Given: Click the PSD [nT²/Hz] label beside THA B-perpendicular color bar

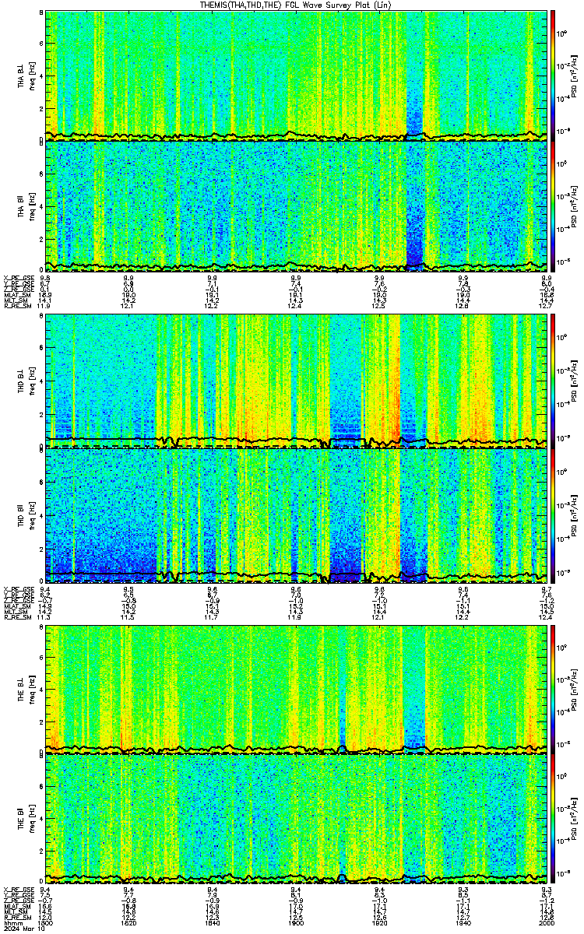Looking at the screenshot, I should (575, 75).
